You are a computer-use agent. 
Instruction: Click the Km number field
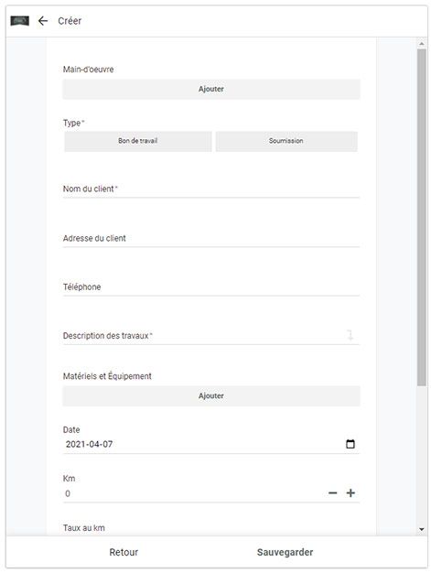tap(196, 493)
